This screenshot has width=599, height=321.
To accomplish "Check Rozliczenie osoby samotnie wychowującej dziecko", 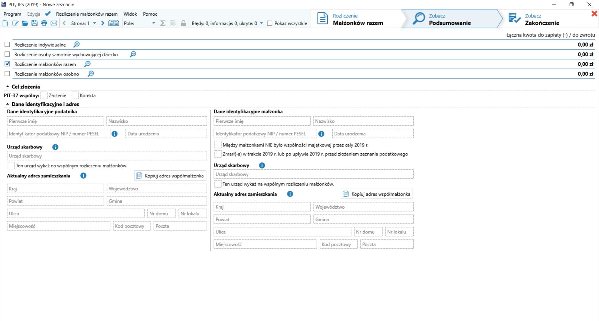I will pos(7,54).
